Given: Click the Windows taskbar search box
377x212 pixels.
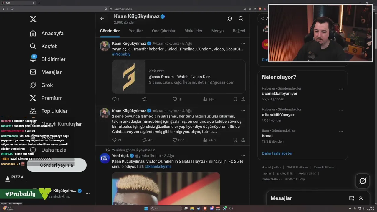Looking at the screenshot, I should [166, 208].
